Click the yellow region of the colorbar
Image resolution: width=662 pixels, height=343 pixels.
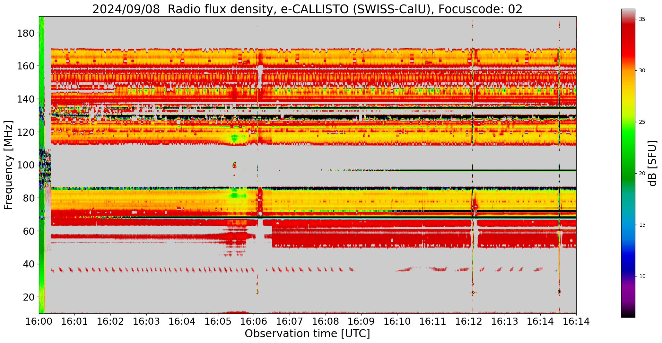pyautogui.click(x=628, y=100)
